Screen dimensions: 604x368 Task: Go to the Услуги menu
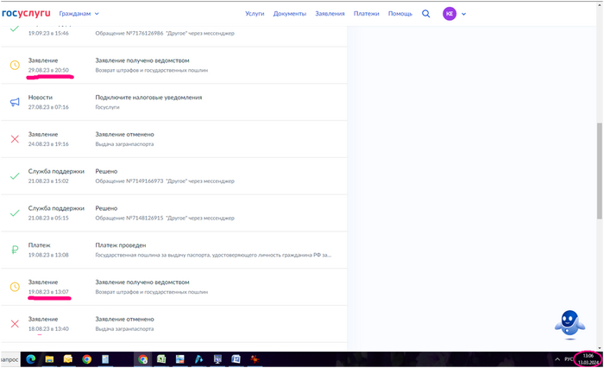[x=255, y=14]
